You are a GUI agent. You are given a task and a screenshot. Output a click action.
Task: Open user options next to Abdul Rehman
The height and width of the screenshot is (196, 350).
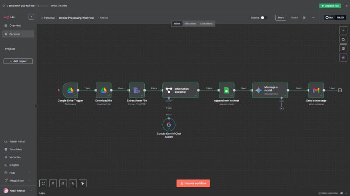click(x=31, y=191)
